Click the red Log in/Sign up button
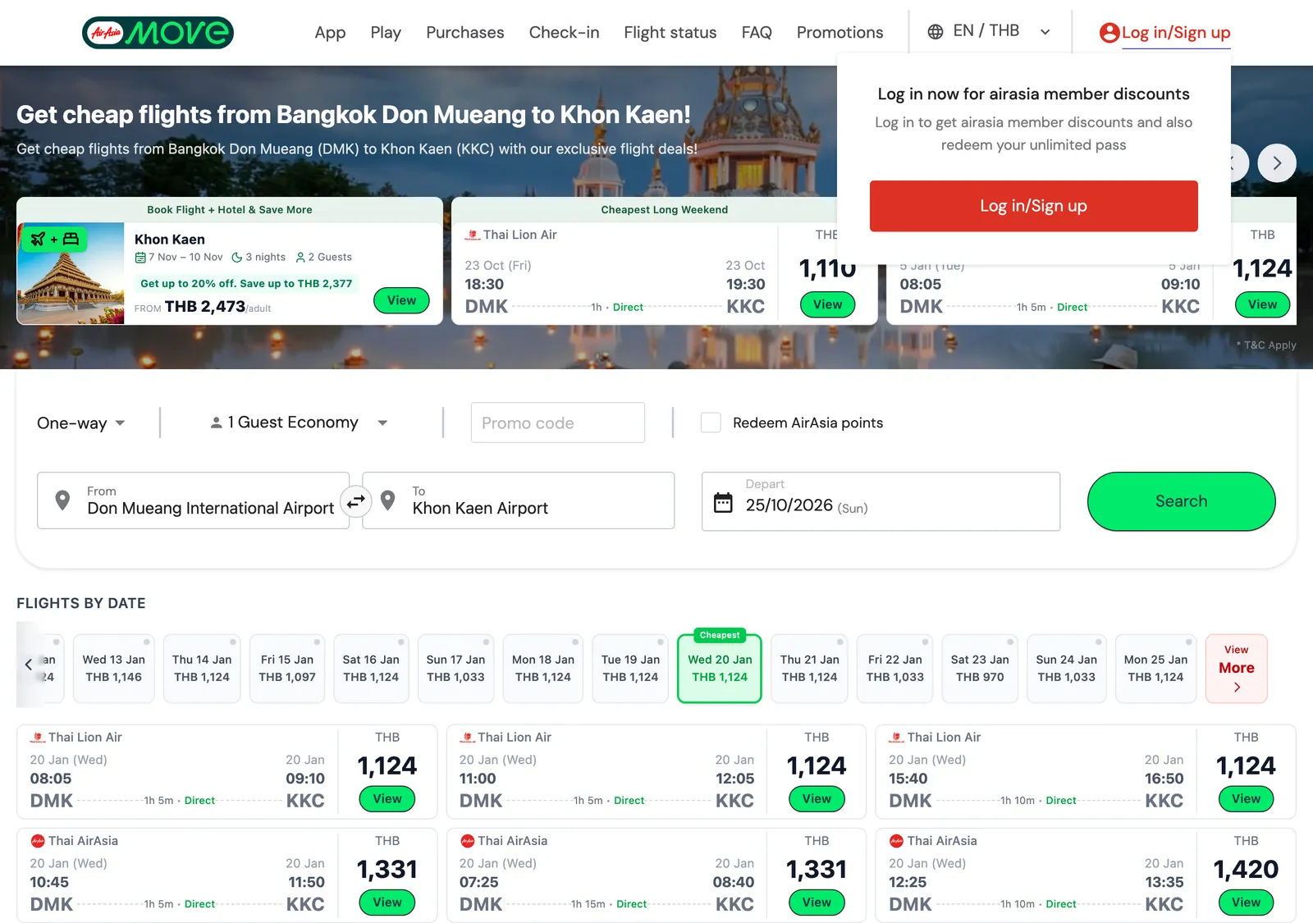The height and width of the screenshot is (923, 1313). point(1033,206)
